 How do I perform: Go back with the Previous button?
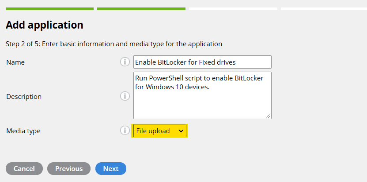[x=69, y=168]
